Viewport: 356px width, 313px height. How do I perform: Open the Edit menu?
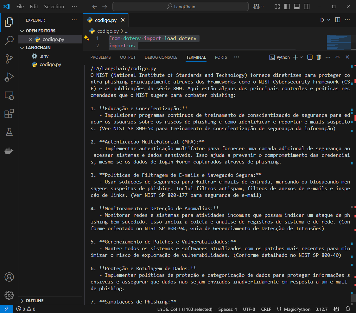coord(34,7)
